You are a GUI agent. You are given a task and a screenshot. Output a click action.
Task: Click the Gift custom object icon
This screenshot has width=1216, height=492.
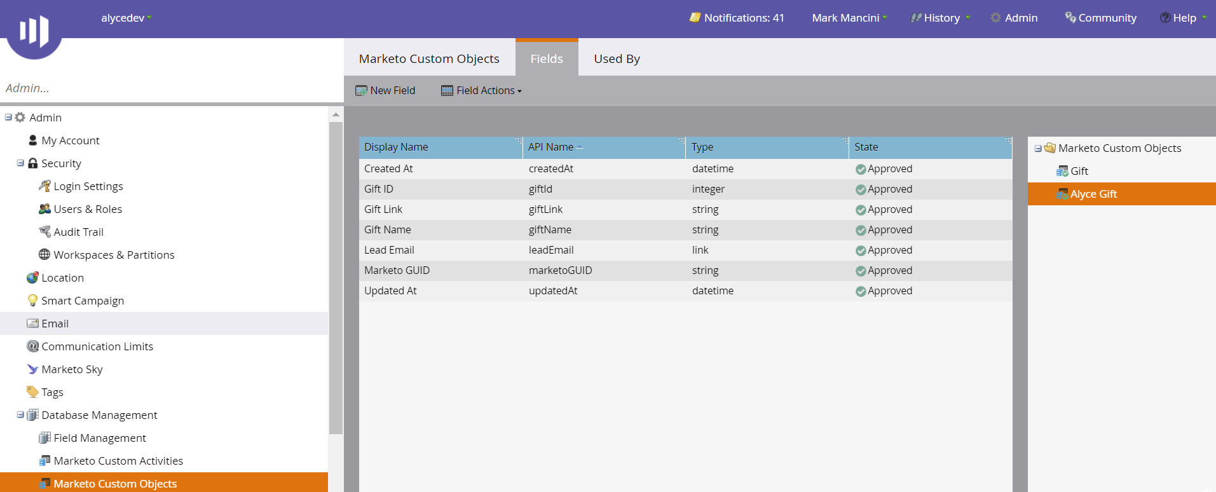coord(1062,170)
